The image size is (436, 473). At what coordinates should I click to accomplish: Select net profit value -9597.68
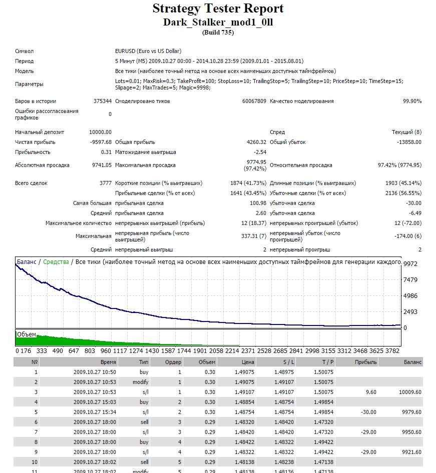coord(101,142)
